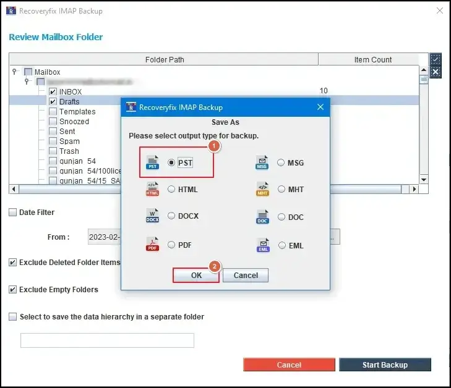Click the Recoveryfix logo in Save As dialog title
This screenshot has height=388, width=451.
point(131,107)
